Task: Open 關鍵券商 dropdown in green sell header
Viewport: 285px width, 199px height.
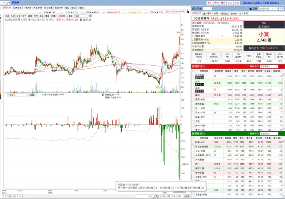Action: (x=269, y=134)
